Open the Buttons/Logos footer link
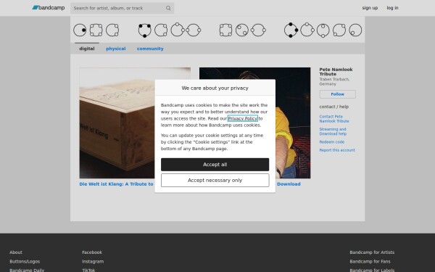This screenshot has height=272, width=435. (x=25, y=261)
